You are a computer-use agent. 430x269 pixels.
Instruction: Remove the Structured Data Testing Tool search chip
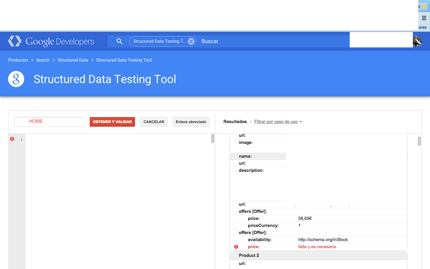point(191,41)
